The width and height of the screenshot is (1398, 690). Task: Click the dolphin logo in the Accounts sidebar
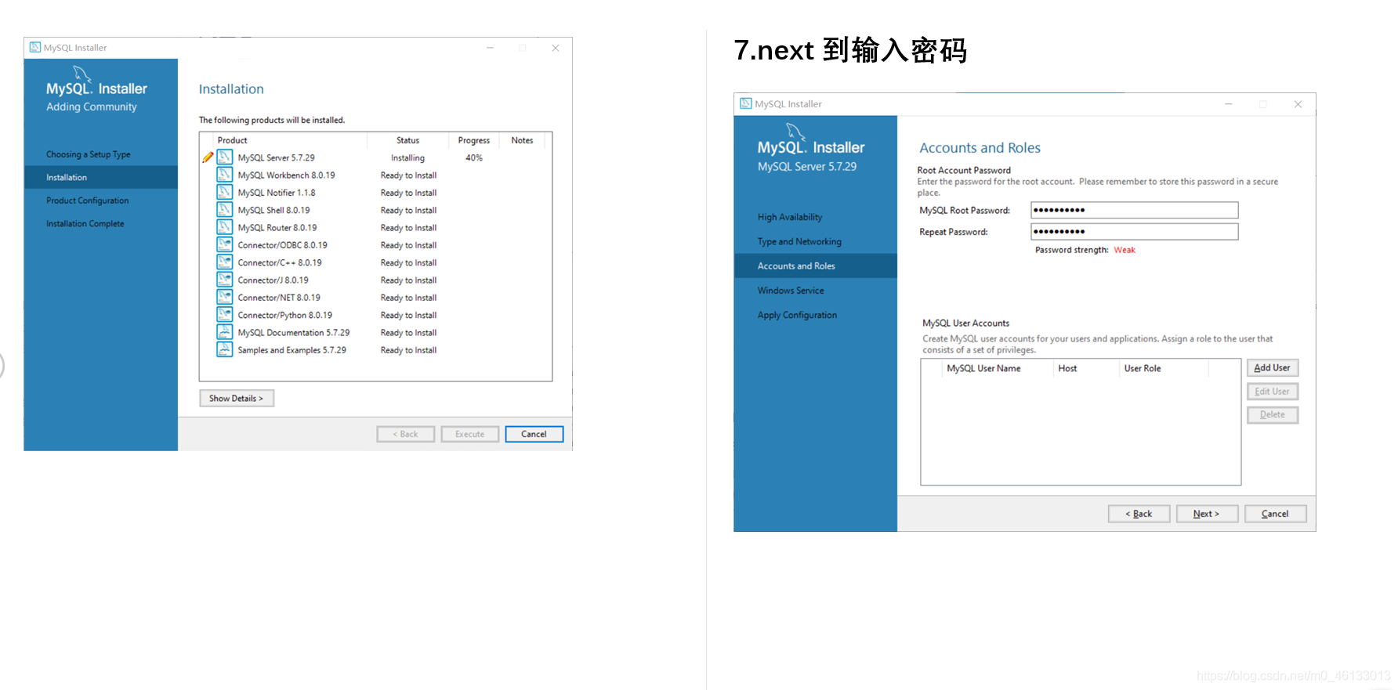click(795, 132)
